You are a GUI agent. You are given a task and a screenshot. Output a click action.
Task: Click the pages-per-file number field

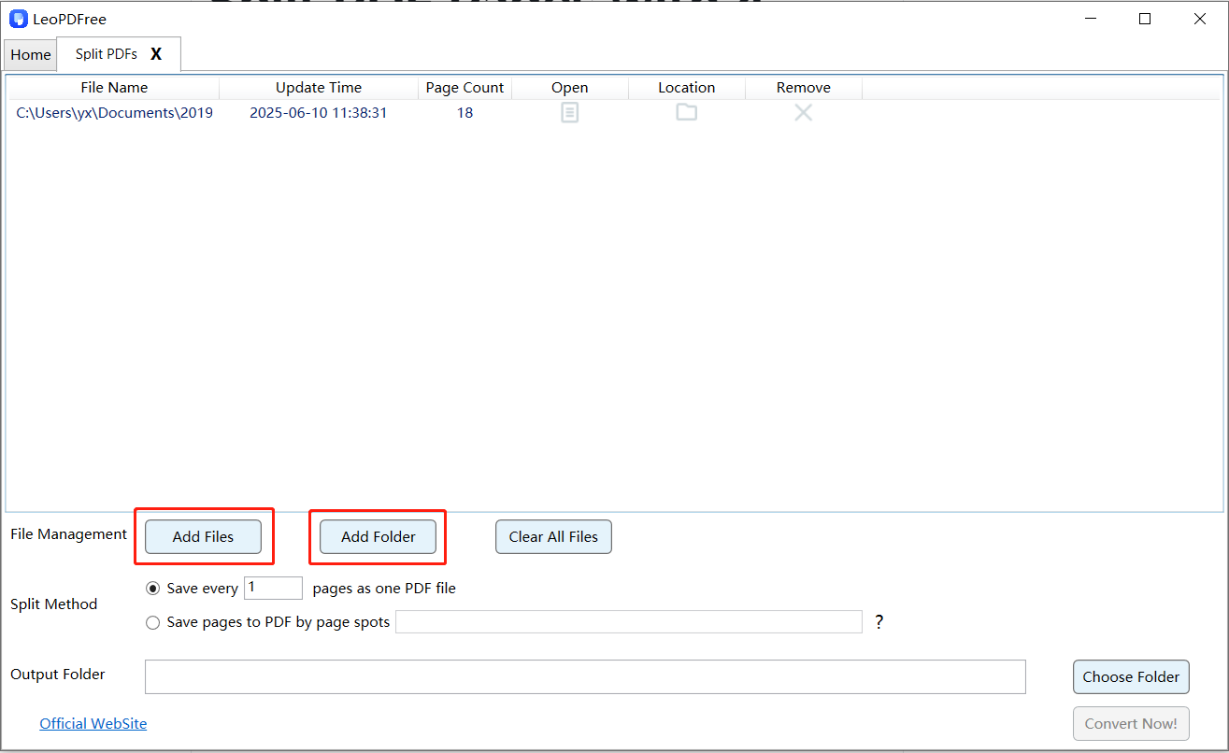(273, 588)
